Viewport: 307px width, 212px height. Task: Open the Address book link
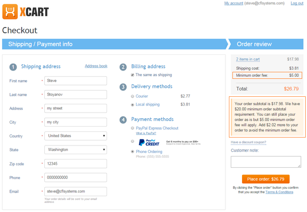[96, 66]
